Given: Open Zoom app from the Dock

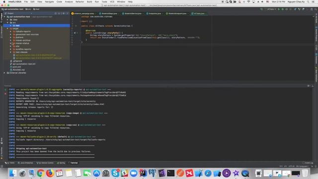Looking at the screenshot, I should pyautogui.click(x=134, y=173).
